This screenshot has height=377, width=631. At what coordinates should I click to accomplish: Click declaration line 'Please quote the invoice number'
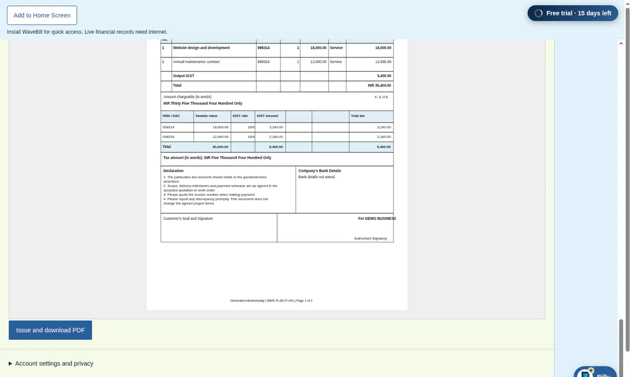209,195
